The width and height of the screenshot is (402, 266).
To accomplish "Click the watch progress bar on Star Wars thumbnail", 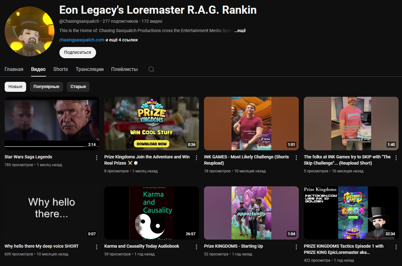I will coord(52,147).
